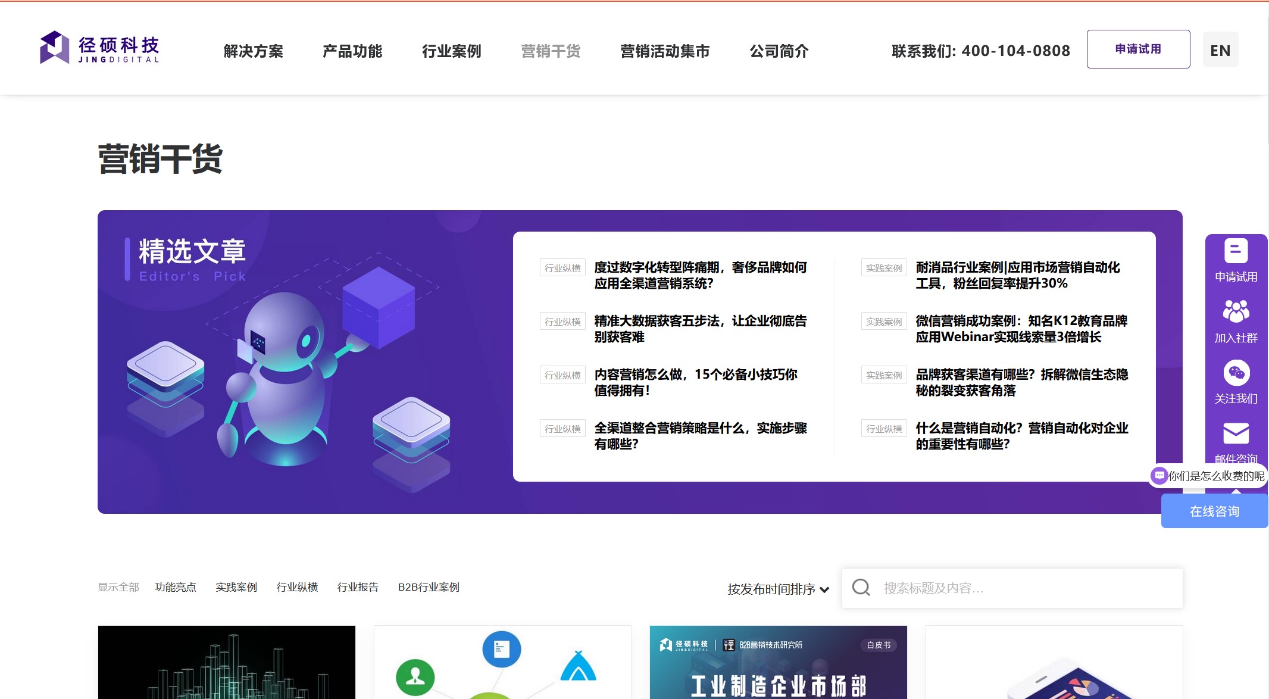Open the 产品功能 navigation menu
The height and width of the screenshot is (699, 1269).
click(352, 51)
